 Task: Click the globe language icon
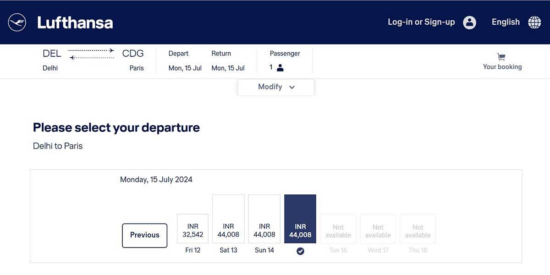pyautogui.click(x=534, y=22)
